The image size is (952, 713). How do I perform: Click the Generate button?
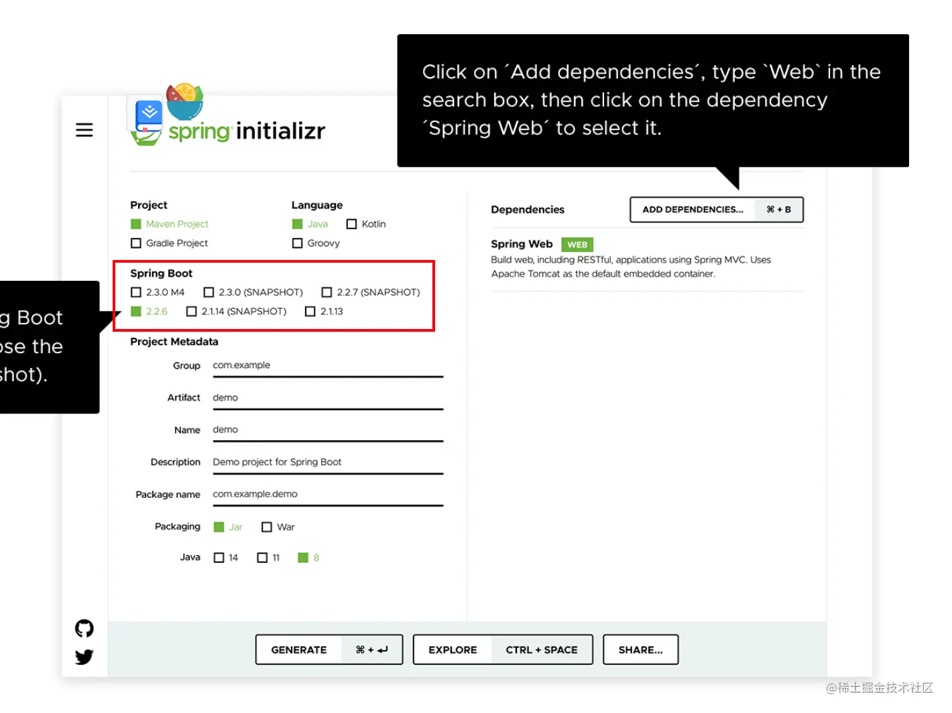(x=329, y=650)
